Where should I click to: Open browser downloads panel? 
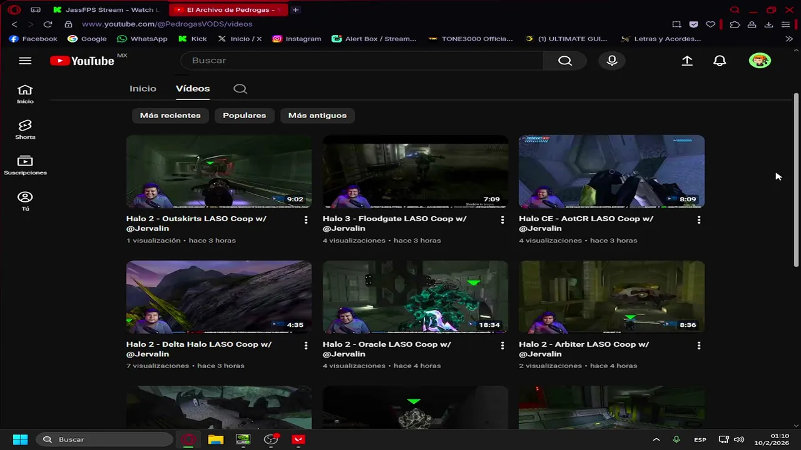click(x=768, y=24)
